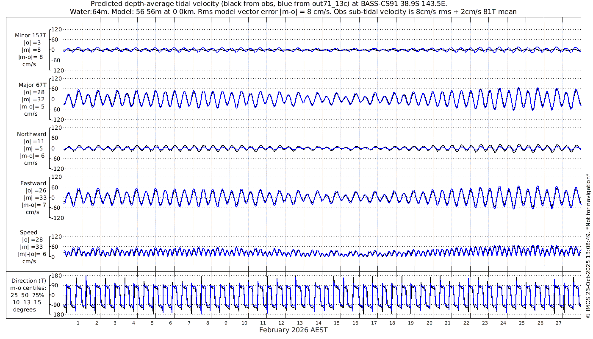
Task: Click day 1 on the date axis
Action: (x=78, y=323)
